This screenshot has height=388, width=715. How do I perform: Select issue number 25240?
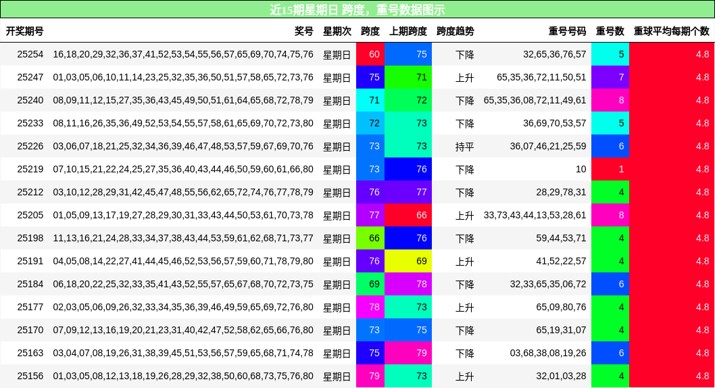coord(30,100)
